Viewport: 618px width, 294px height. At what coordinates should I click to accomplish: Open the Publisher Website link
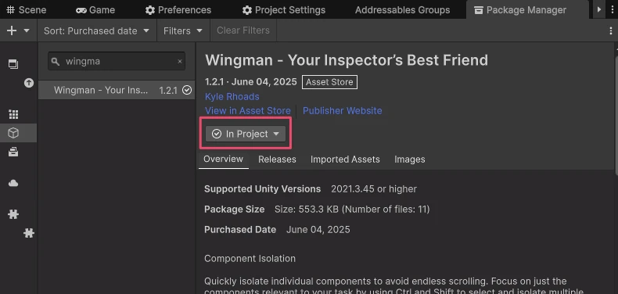[342, 111]
